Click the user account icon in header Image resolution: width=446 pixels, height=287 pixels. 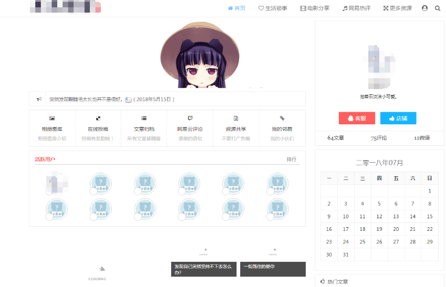click(x=424, y=8)
